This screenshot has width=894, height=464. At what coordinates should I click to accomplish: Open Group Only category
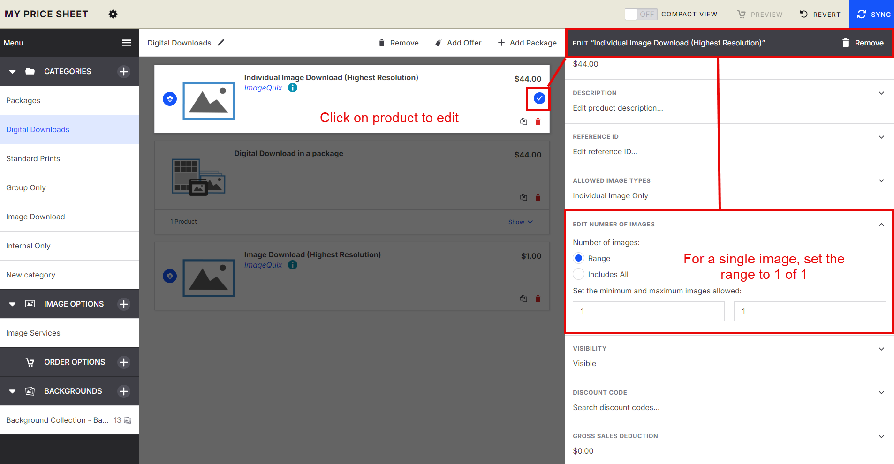69,188
